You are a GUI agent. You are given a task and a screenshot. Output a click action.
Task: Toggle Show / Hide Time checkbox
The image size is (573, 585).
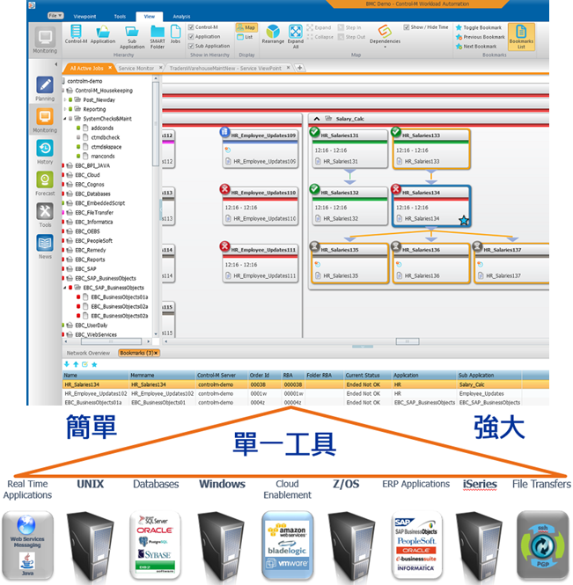(406, 27)
